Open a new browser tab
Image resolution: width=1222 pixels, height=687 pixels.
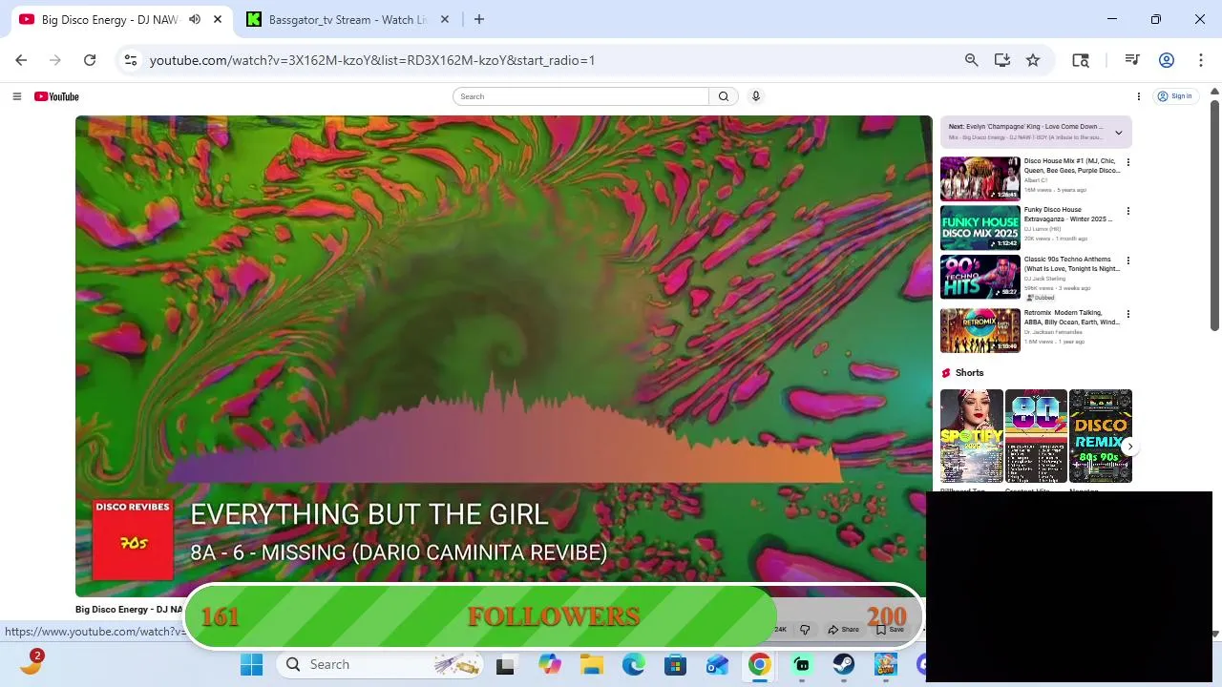pos(479,19)
